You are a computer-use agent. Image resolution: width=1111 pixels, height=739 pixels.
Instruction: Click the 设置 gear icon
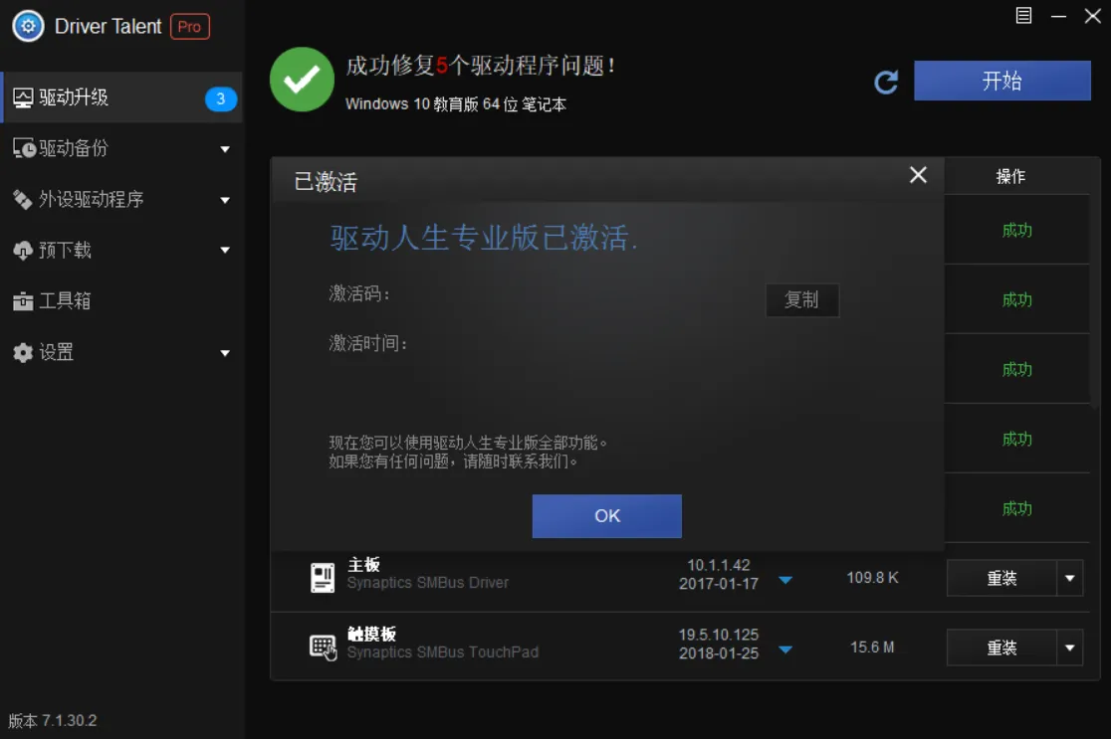pos(23,352)
